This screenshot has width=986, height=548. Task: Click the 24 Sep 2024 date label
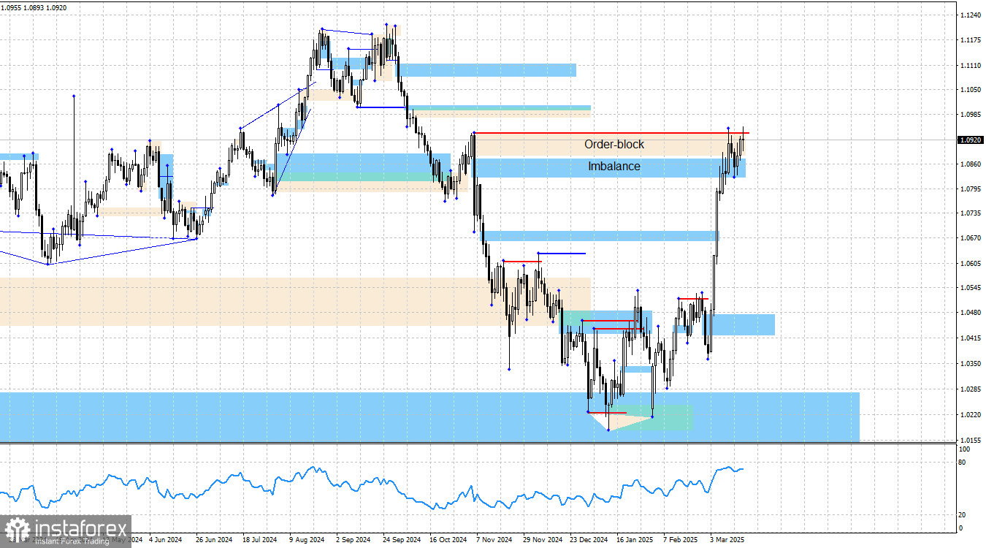coord(400,541)
